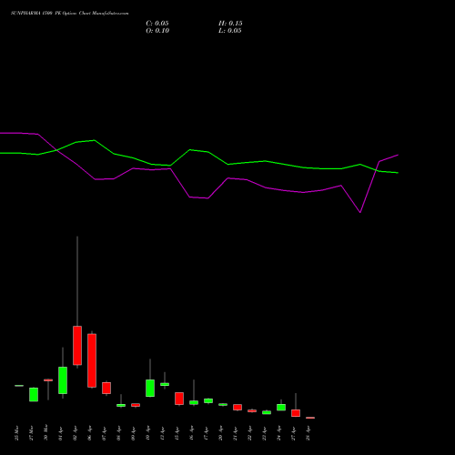455x455 pixels.
Task: Click the green candle above 01 Apr
Action: tap(63, 380)
